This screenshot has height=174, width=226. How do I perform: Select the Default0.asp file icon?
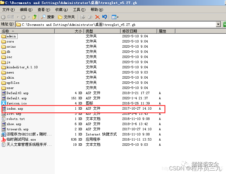4,93
